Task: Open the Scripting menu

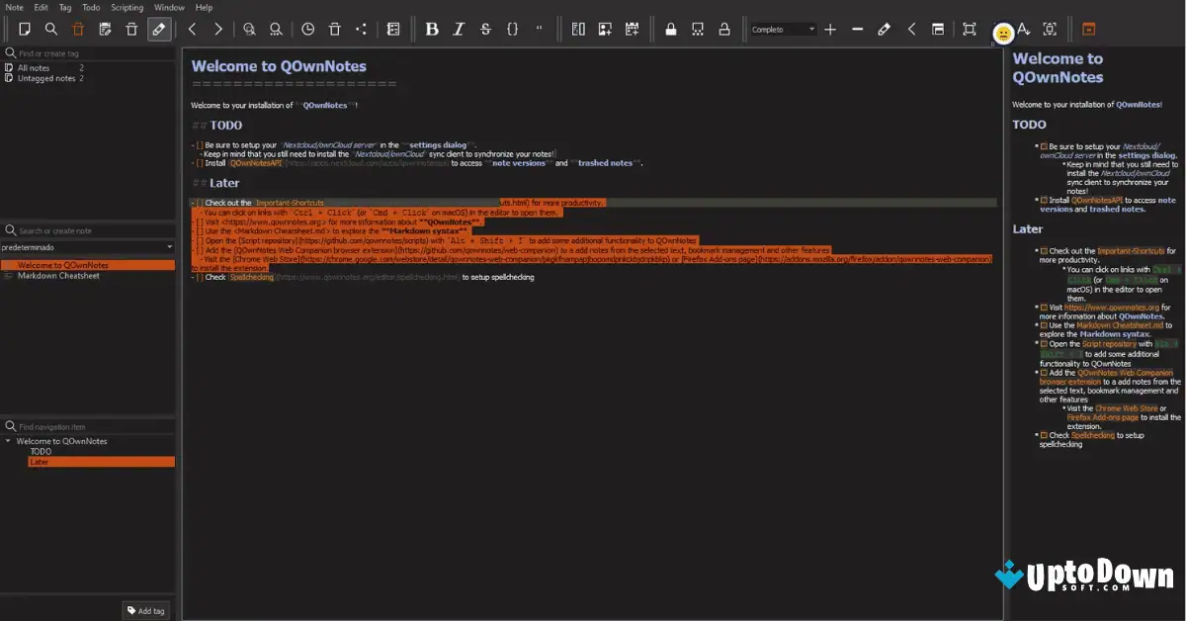Action: pyautogui.click(x=127, y=7)
